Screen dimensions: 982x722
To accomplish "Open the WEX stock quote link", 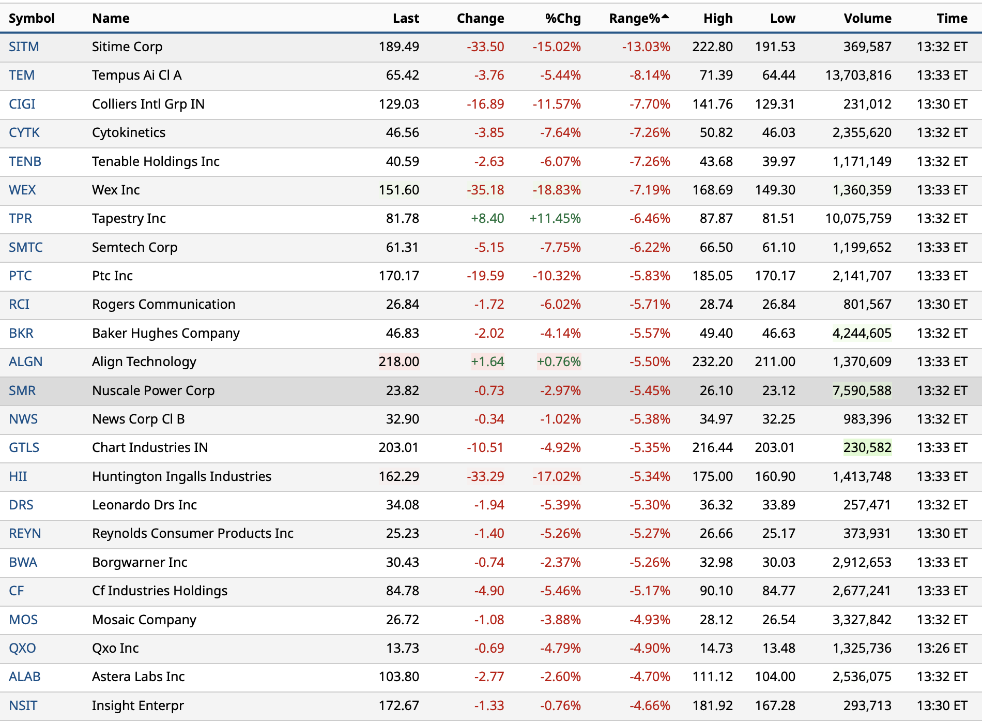I will 22,190.
